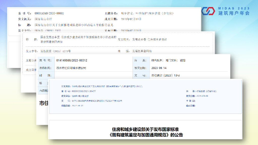
Task: Click issuing agency 国务院办公厅
Action: (43, 19)
